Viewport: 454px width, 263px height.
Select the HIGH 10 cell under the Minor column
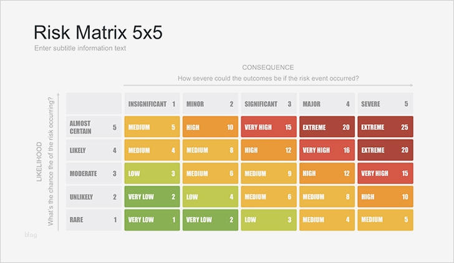click(x=210, y=127)
